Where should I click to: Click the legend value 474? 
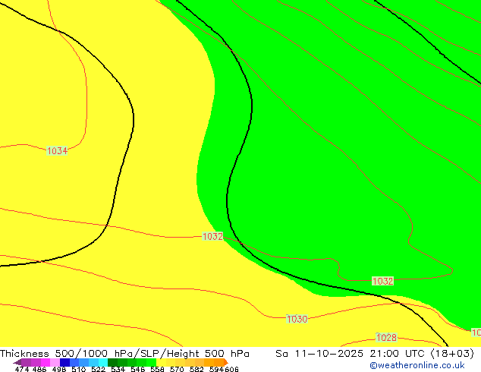22,369
